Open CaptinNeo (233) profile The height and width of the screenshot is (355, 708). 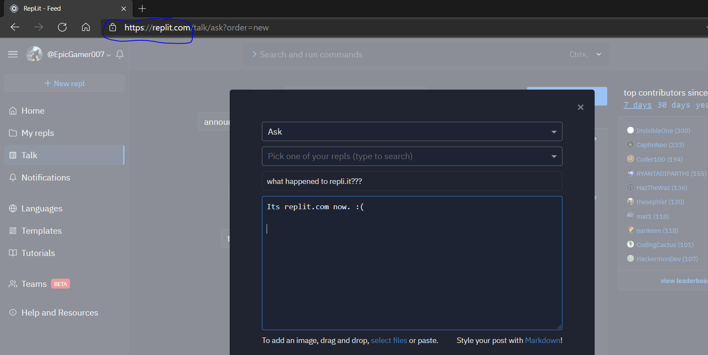click(x=660, y=145)
